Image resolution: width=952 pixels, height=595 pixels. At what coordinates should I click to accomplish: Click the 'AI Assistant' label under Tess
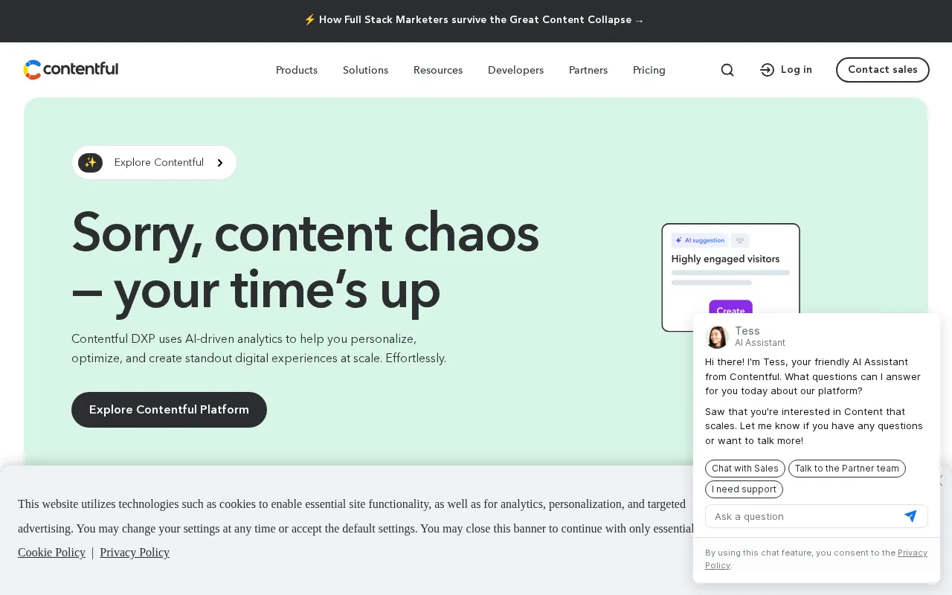coord(760,343)
